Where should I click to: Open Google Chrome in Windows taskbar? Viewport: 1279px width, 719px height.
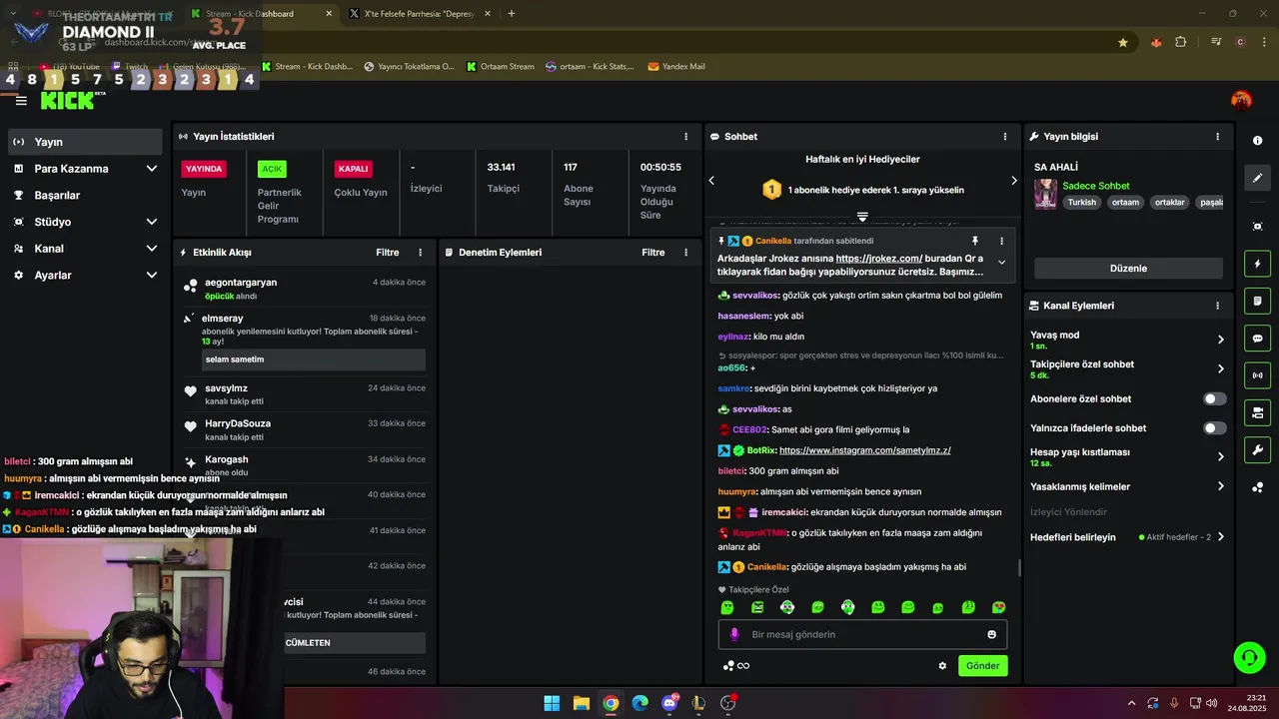[611, 703]
